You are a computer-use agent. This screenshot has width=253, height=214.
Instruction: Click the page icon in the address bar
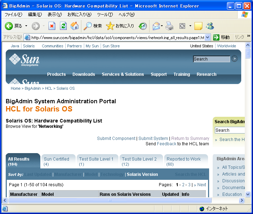point(27,37)
